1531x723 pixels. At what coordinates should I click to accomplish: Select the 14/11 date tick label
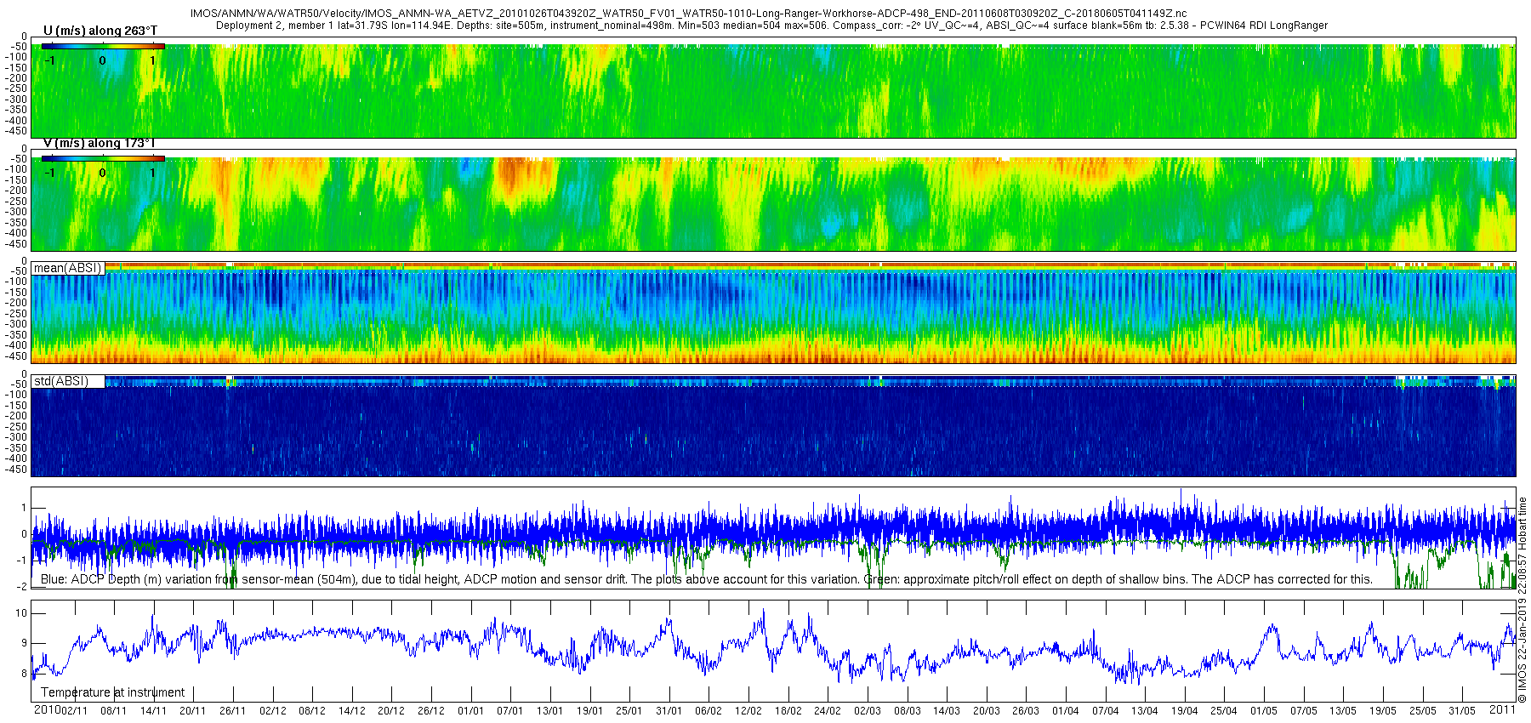pos(154,711)
